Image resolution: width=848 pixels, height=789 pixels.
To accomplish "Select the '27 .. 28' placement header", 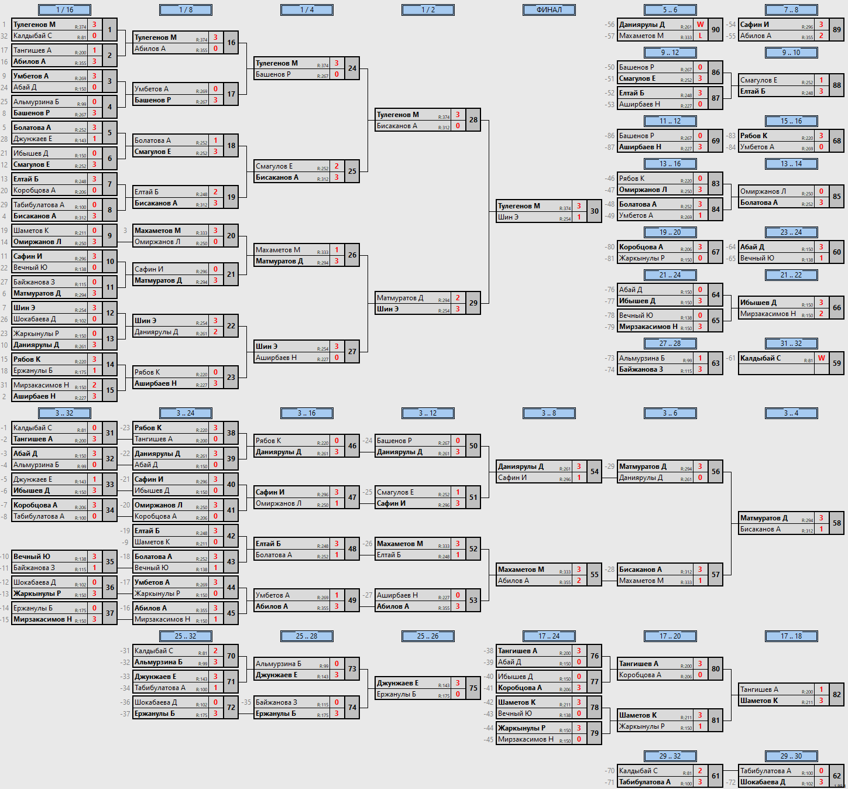I will pyautogui.click(x=670, y=344).
